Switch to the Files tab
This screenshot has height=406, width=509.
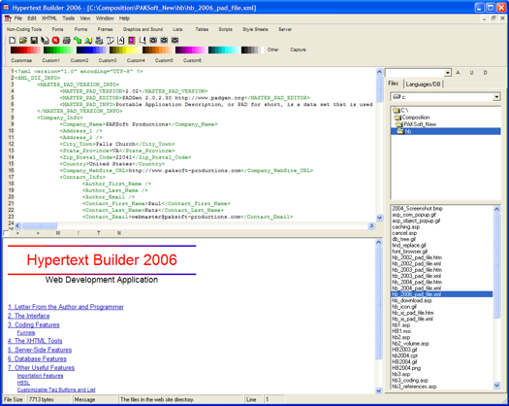[x=394, y=84]
